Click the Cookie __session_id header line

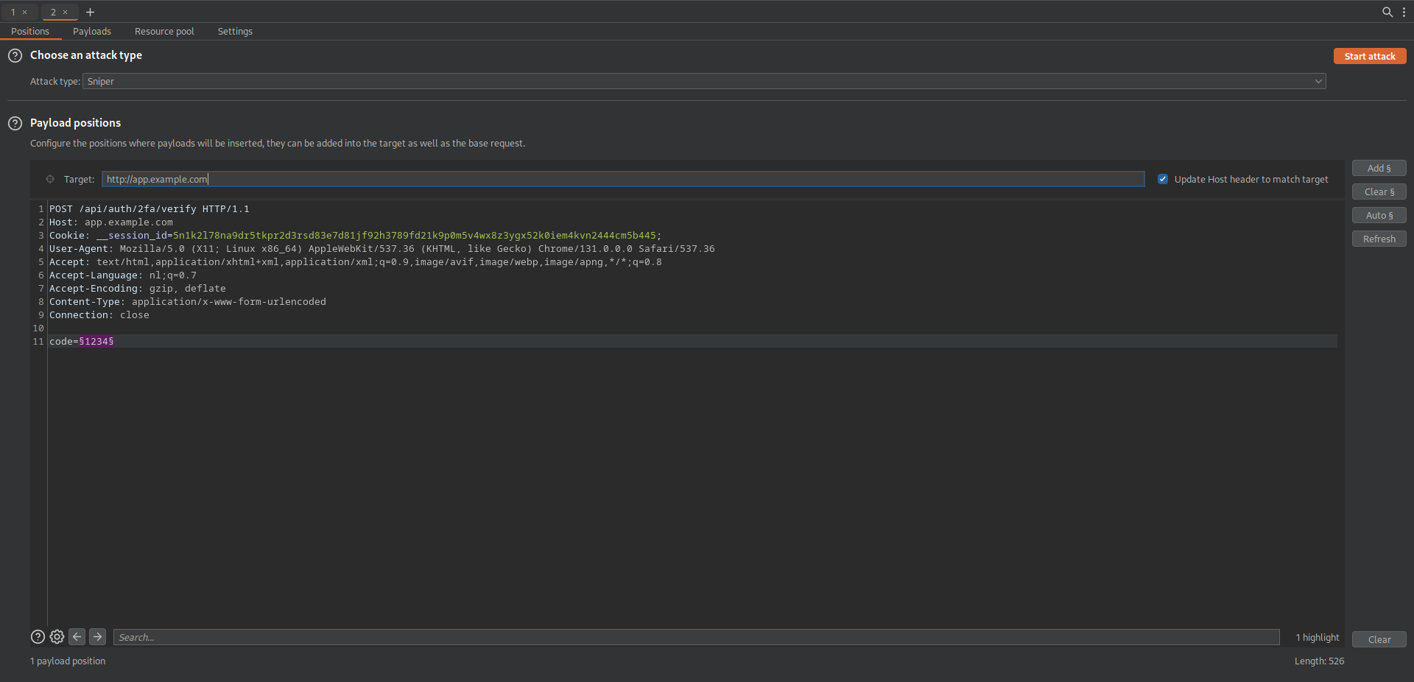(356, 236)
